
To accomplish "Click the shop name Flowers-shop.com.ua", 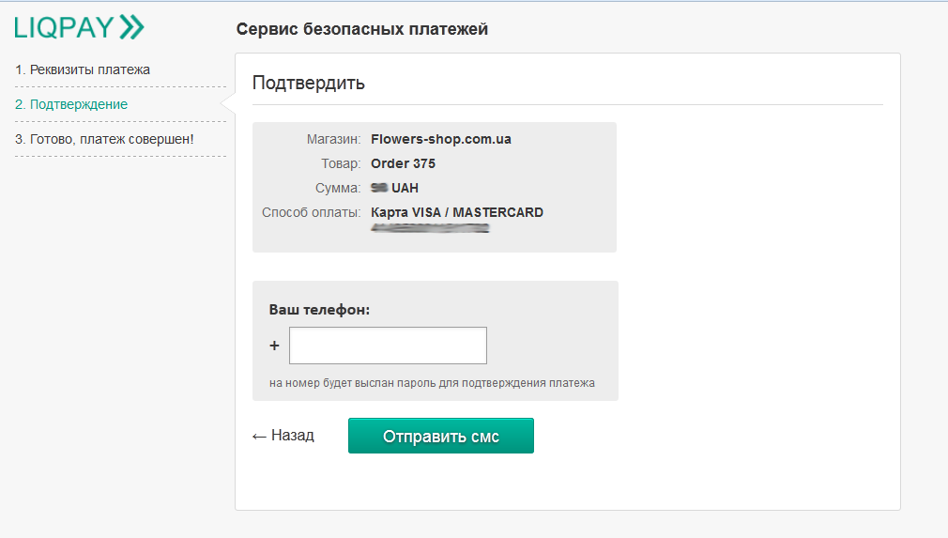I will point(440,139).
